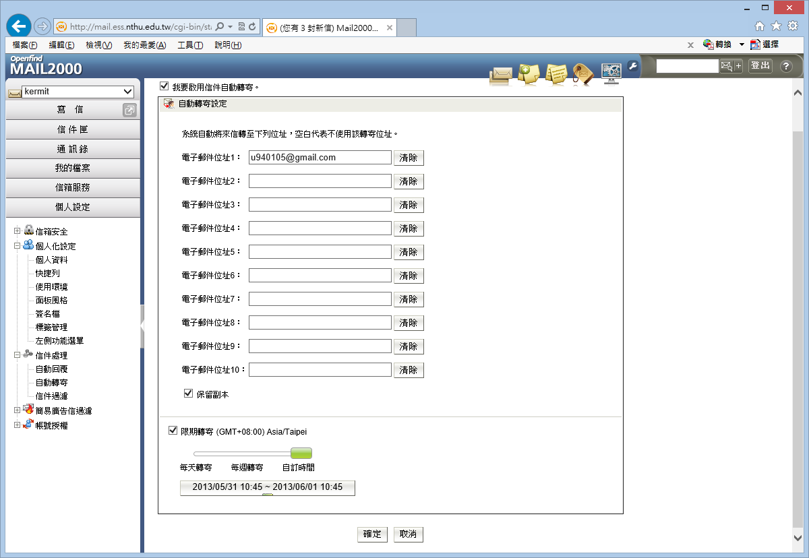The height and width of the screenshot is (558, 809).
Task: Open the 工具(T) menu
Action: click(189, 45)
